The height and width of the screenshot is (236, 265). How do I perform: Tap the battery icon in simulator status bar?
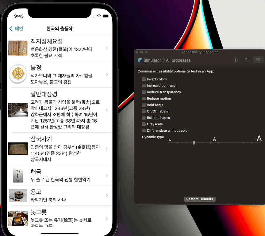point(106,16)
